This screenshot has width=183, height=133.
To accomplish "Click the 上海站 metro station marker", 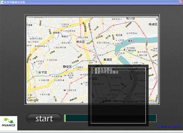I will pos(81,37).
